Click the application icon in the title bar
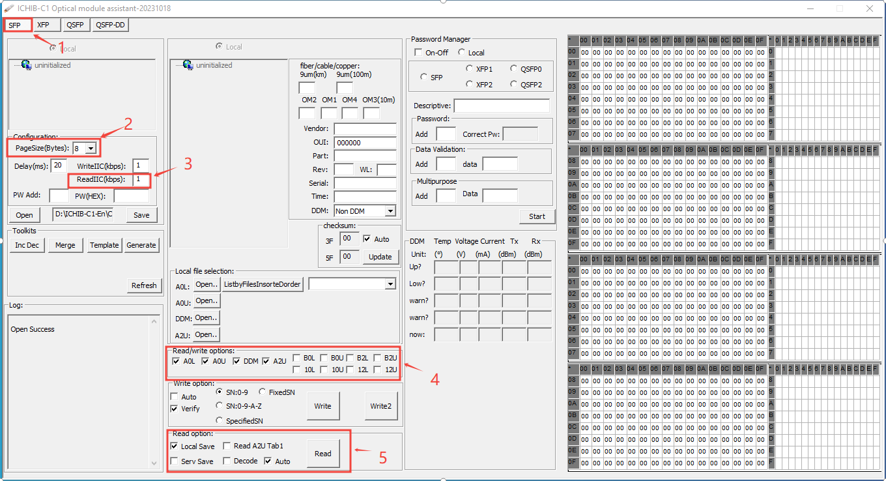Image resolution: width=886 pixels, height=481 pixels. coord(9,8)
